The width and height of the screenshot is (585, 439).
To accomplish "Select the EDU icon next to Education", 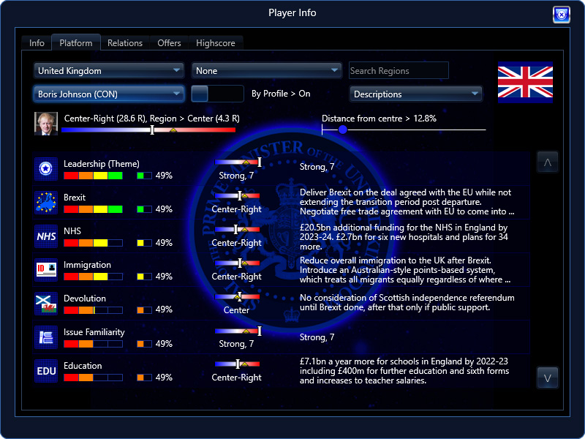I will (45, 372).
